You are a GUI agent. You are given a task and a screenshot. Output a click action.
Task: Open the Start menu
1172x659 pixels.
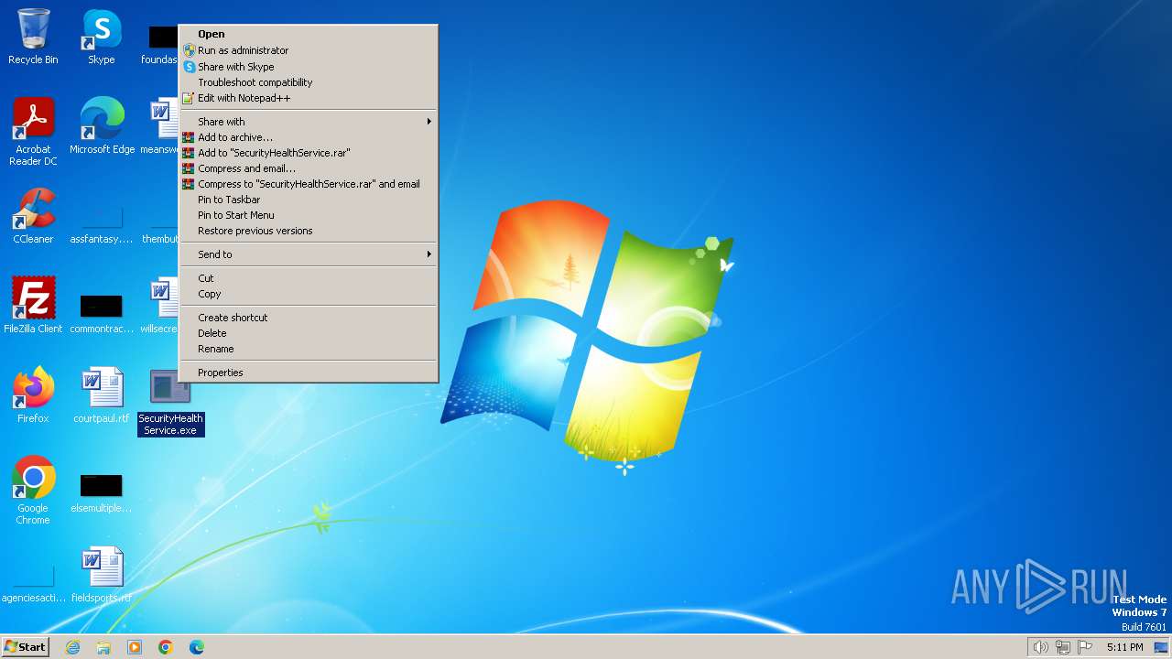pos(25,647)
